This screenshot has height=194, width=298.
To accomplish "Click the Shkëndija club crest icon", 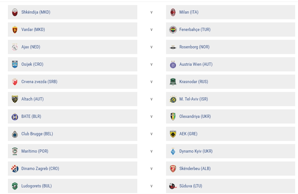I will (x=15, y=12).
